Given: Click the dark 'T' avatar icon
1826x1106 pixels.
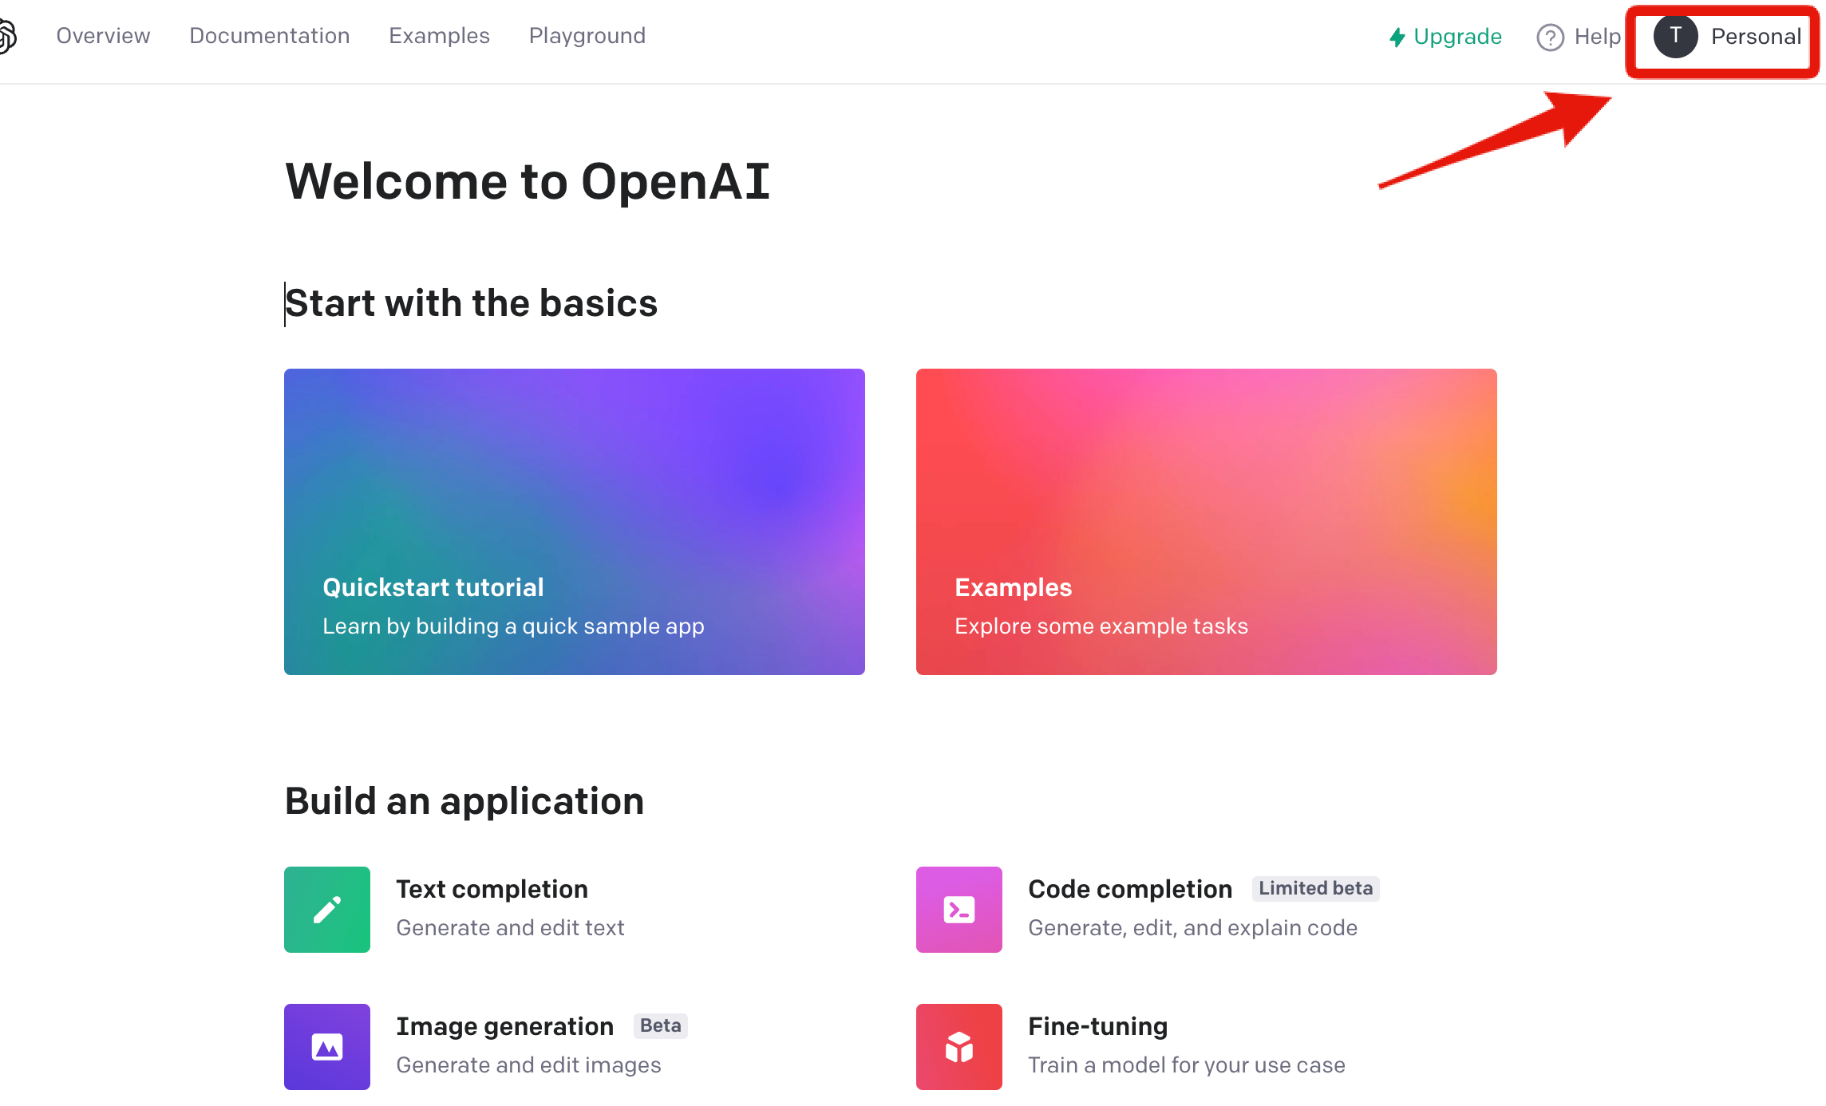Looking at the screenshot, I should point(1677,36).
